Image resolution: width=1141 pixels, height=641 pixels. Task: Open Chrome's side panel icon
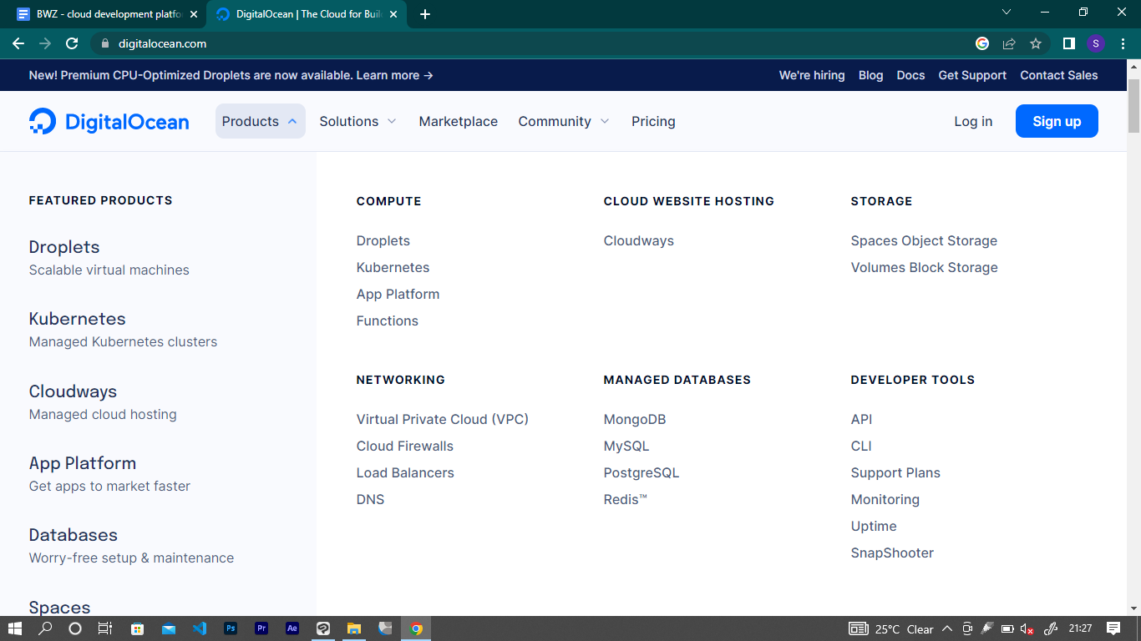pyautogui.click(x=1069, y=43)
